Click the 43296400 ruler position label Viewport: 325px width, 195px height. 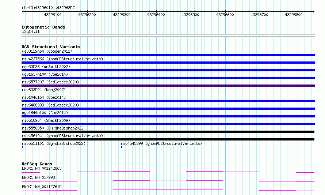(x=156, y=15)
